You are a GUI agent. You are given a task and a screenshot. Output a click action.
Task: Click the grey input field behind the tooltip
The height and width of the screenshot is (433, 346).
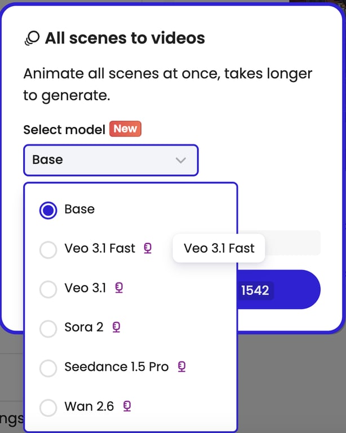point(294,243)
